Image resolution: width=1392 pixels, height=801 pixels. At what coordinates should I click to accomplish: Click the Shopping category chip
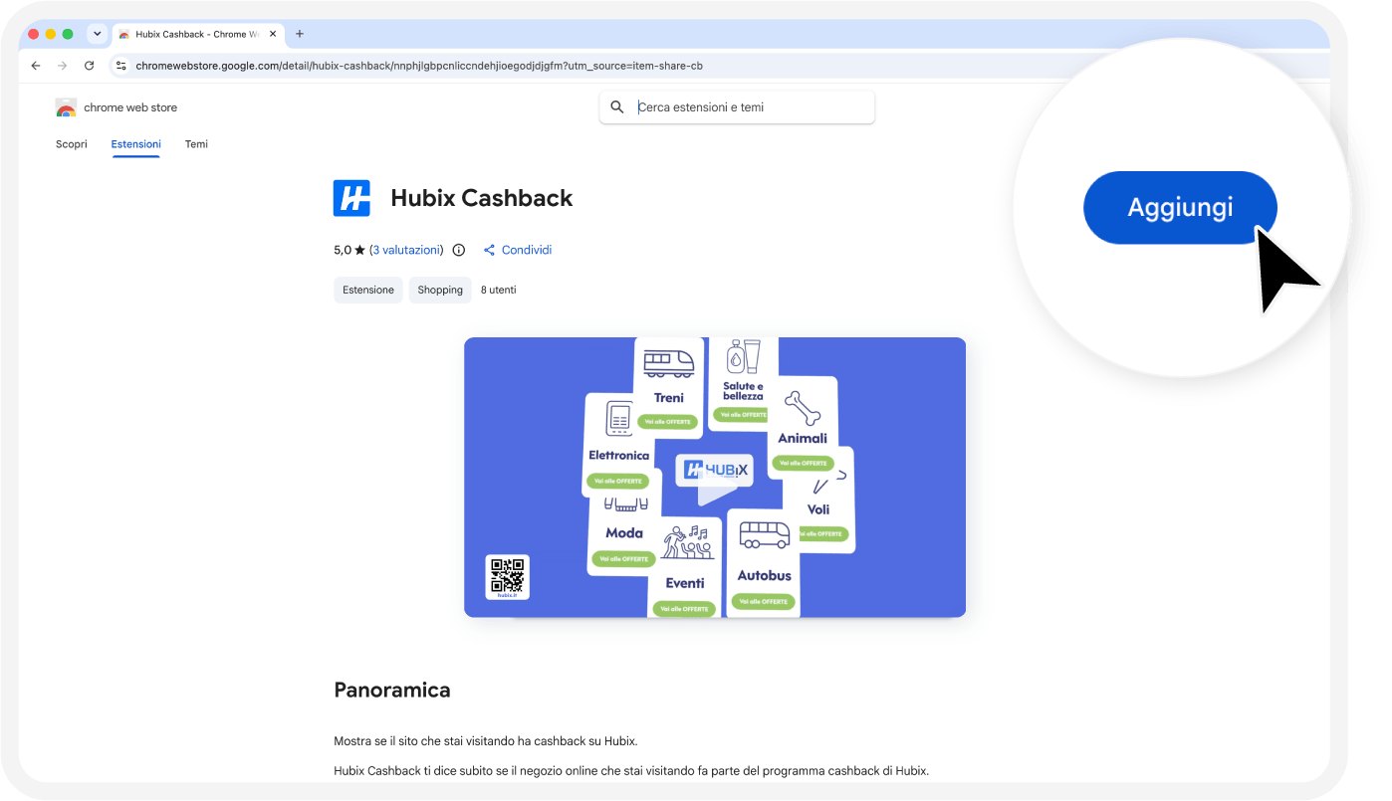pyautogui.click(x=440, y=290)
